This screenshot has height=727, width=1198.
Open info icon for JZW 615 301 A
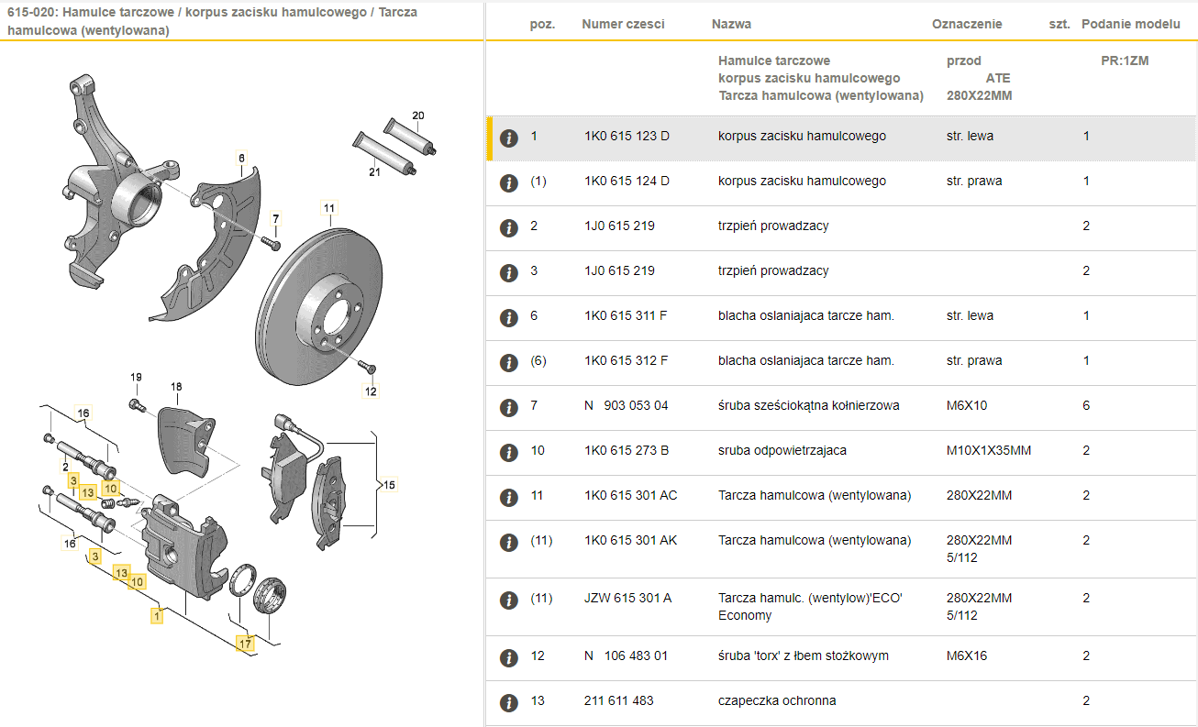coord(508,600)
